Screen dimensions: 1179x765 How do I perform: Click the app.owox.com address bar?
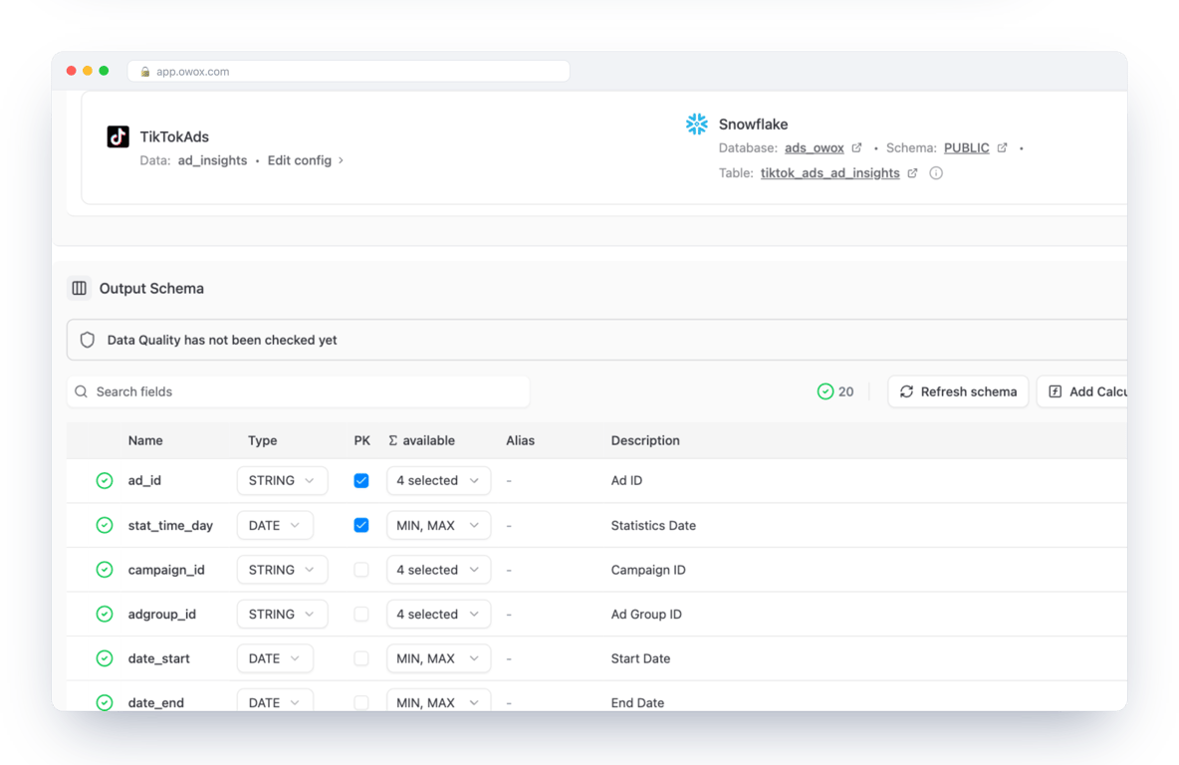[x=349, y=72]
